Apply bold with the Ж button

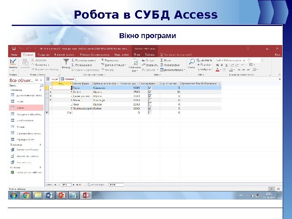coord(217,65)
